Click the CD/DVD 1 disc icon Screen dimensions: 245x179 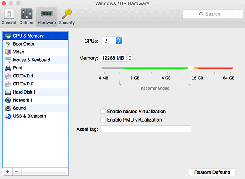(x=8, y=76)
